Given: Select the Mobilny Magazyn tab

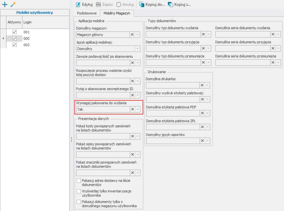Looking at the screenshot, I should (x=117, y=13).
